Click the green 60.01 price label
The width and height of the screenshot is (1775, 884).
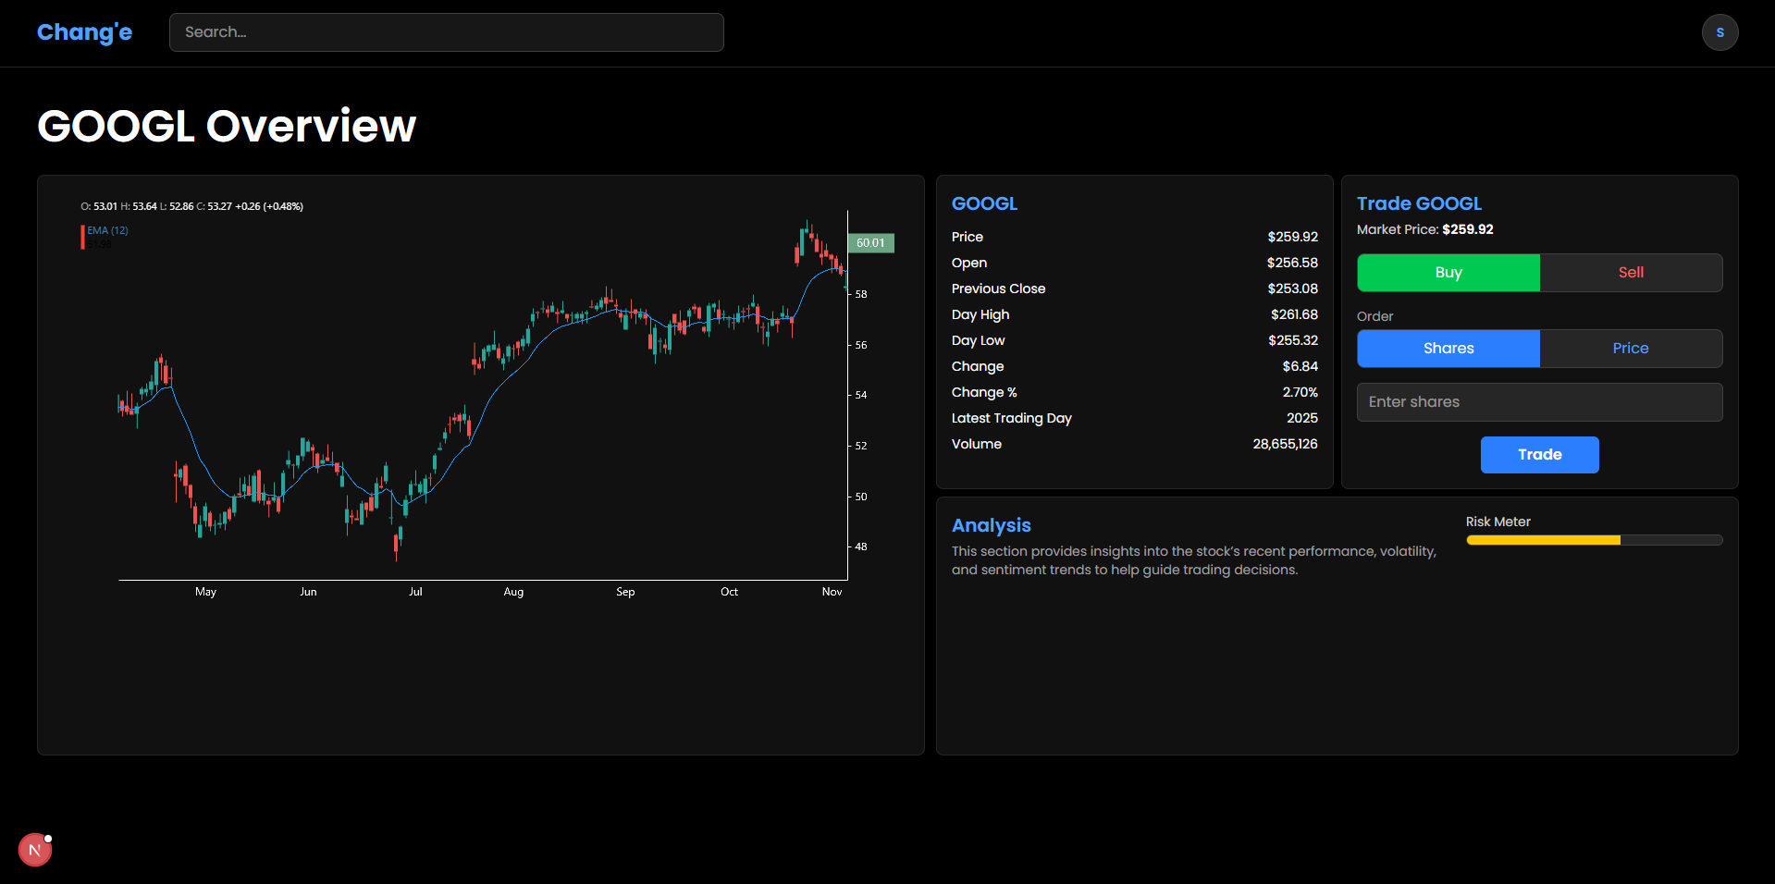870,243
